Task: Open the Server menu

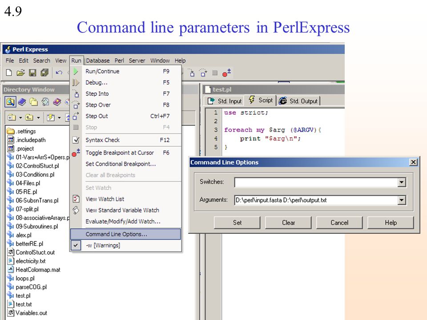Action: pos(137,60)
